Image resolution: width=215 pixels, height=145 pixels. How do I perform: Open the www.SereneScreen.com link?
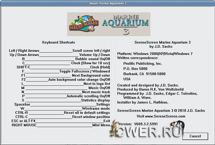pos(165,116)
